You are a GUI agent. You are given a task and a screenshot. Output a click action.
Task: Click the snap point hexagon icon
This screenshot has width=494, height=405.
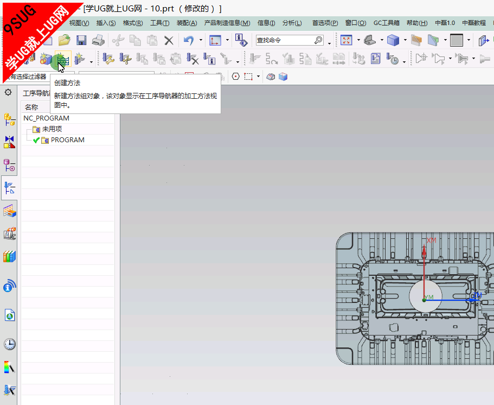pyautogui.click(x=236, y=77)
